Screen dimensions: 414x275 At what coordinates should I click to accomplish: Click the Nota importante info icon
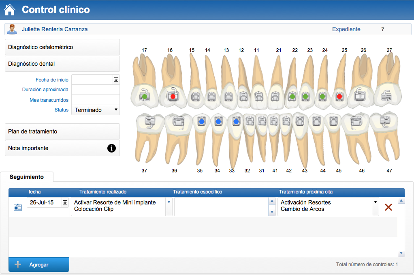point(112,148)
